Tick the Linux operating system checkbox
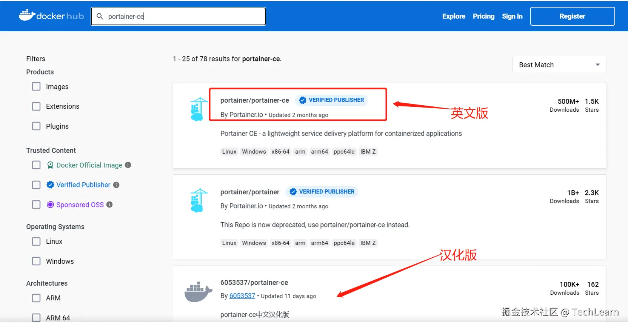The height and width of the screenshot is (326, 628). coord(36,241)
